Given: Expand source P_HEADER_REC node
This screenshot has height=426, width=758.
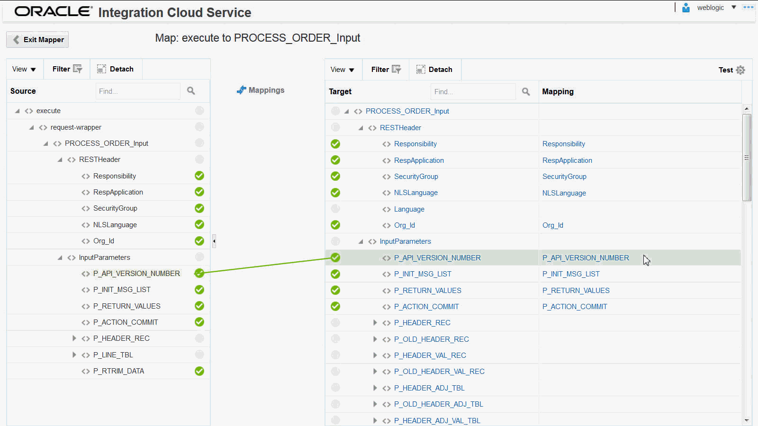Looking at the screenshot, I should 74,338.
